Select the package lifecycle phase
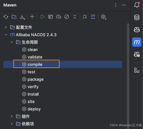Screen dimensions: 143x129 (36, 79)
